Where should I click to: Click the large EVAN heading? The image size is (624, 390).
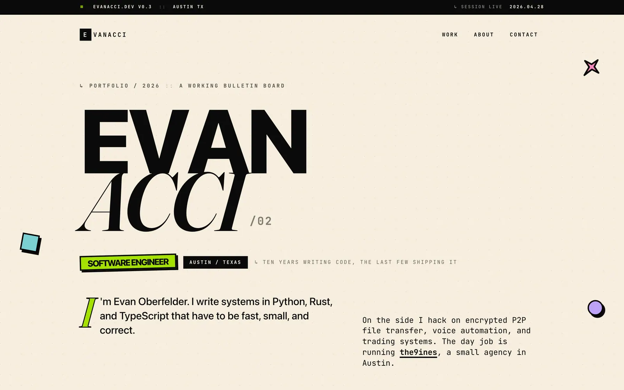195,142
